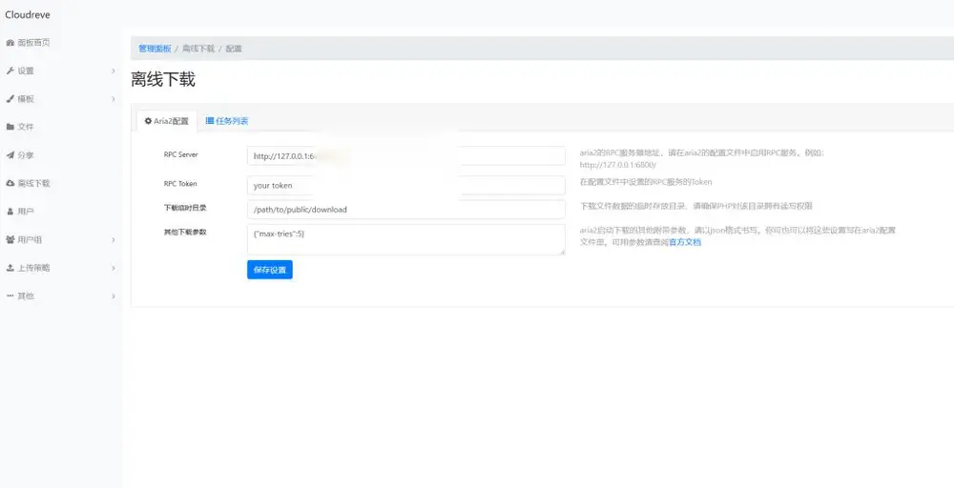Expand the 其他 submenu chevron
This screenshot has width=954, height=488.
click(x=114, y=296)
